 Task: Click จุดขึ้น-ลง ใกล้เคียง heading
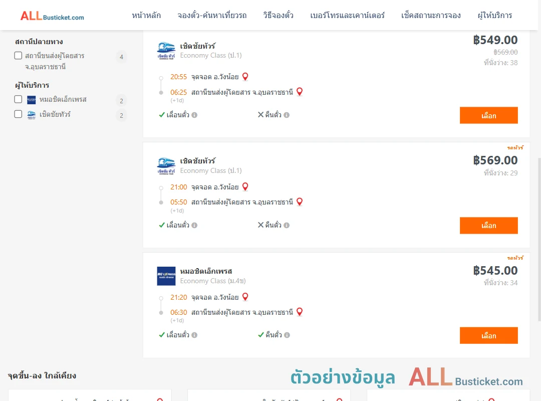pos(42,376)
